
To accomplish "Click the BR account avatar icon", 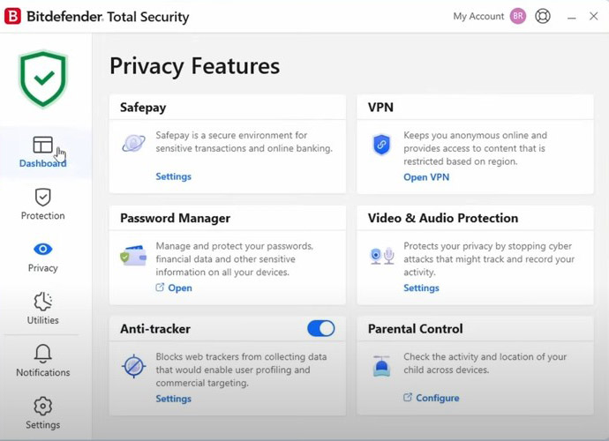I will tap(518, 16).
